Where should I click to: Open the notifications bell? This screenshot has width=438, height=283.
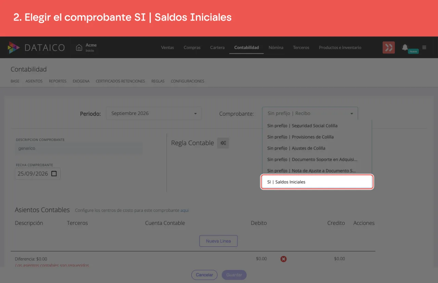point(405,47)
